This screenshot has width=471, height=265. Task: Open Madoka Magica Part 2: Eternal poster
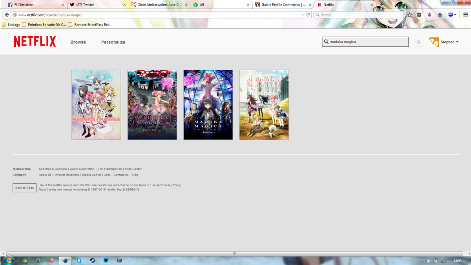[152, 105]
